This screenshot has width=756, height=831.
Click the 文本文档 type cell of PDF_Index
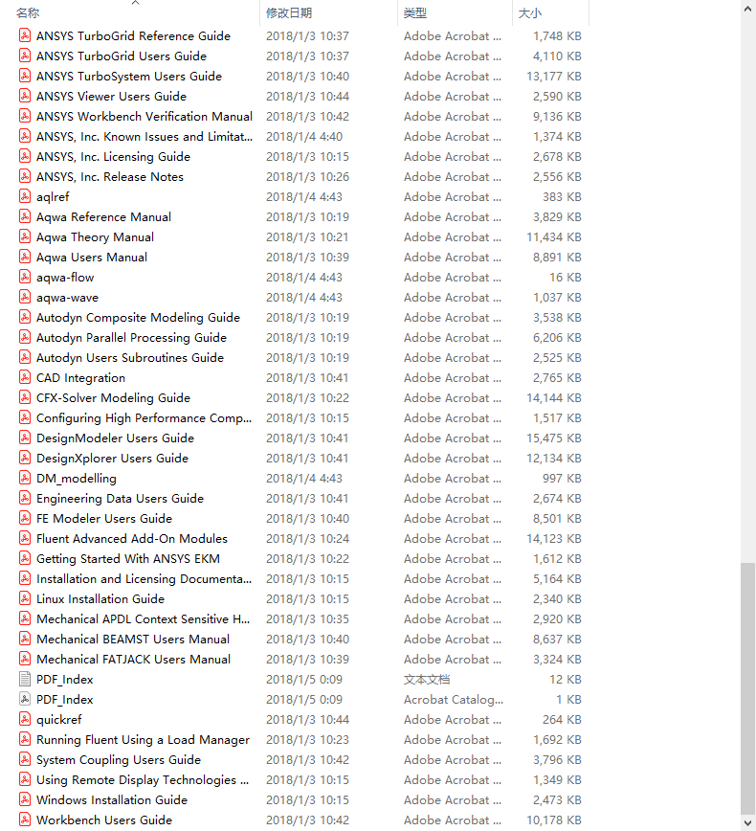[427, 680]
